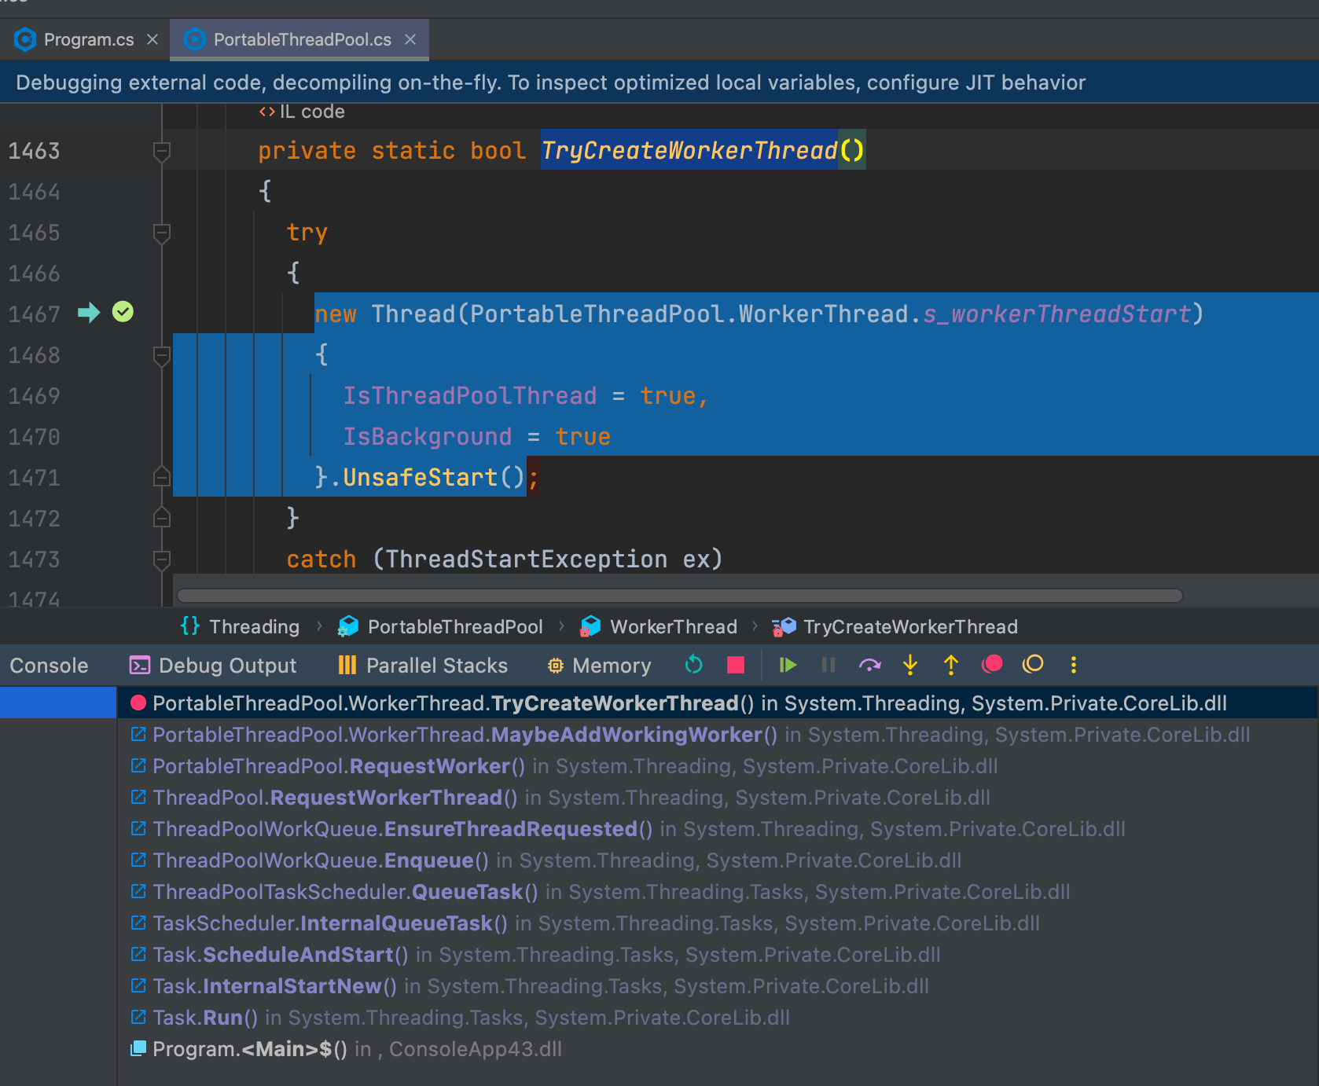
Task: Open the debugger more options menu
Action: point(1074,665)
